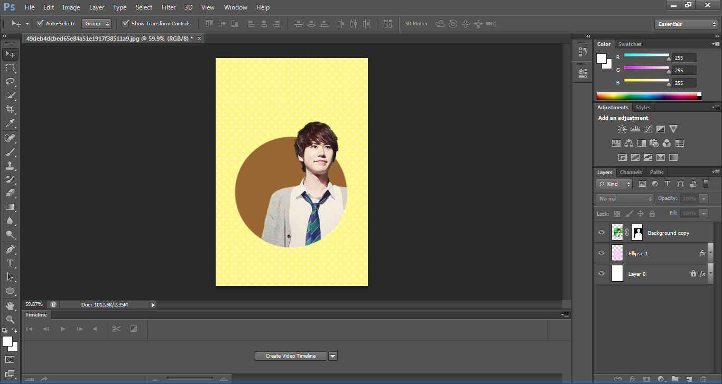
Task: Expand the Auto-Select Group dropdown
Action: pyautogui.click(x=97, y=24)
